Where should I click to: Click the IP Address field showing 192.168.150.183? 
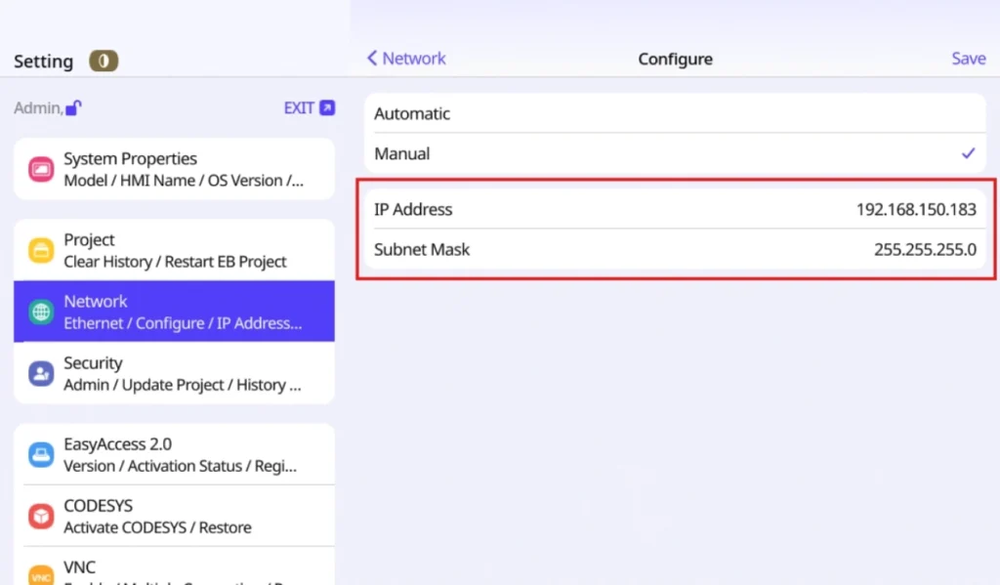pyautogui.click(x=675, y=209)
